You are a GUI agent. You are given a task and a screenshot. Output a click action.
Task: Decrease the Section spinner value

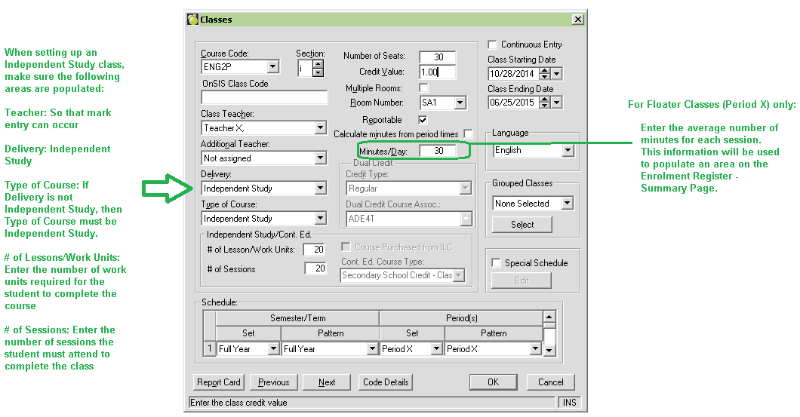(x=318, y=72)
